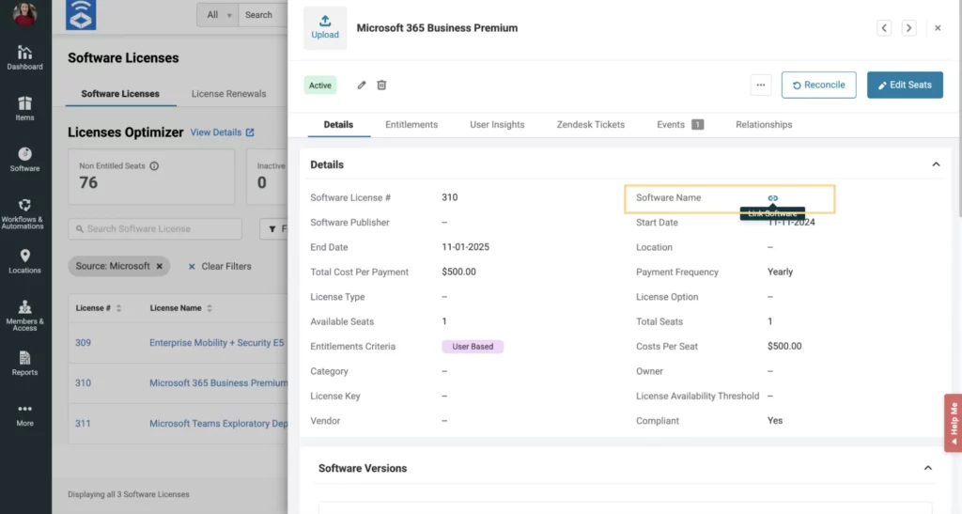Click the Edit Seats button

[905, 85]
